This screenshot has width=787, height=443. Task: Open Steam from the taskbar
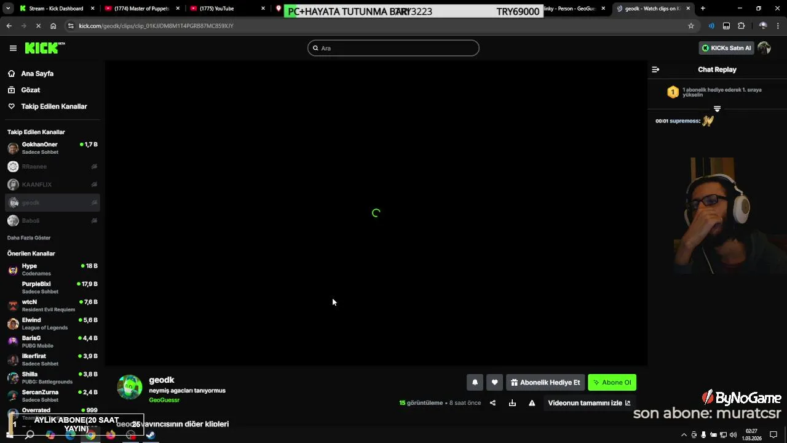point(150,435)
